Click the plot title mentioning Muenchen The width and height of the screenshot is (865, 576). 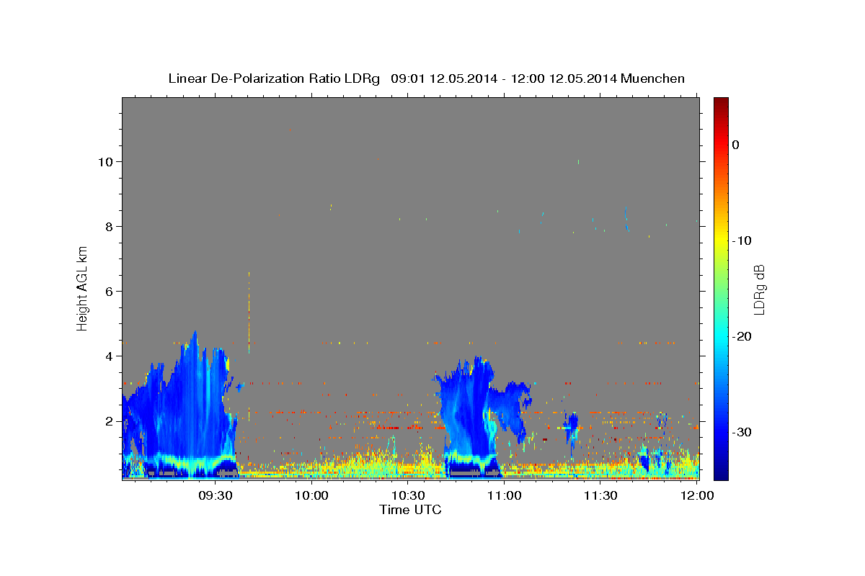(426, 78)
